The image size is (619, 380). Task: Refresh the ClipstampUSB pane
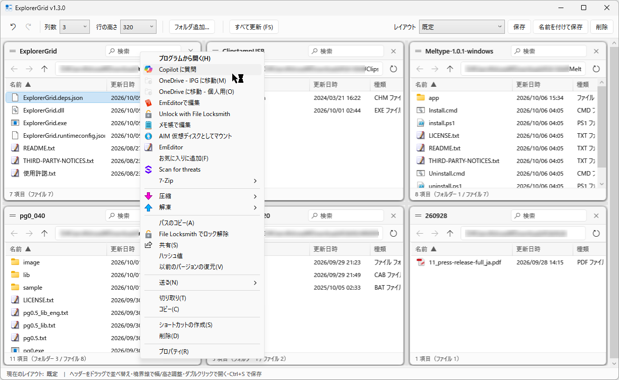coord(393,69)
